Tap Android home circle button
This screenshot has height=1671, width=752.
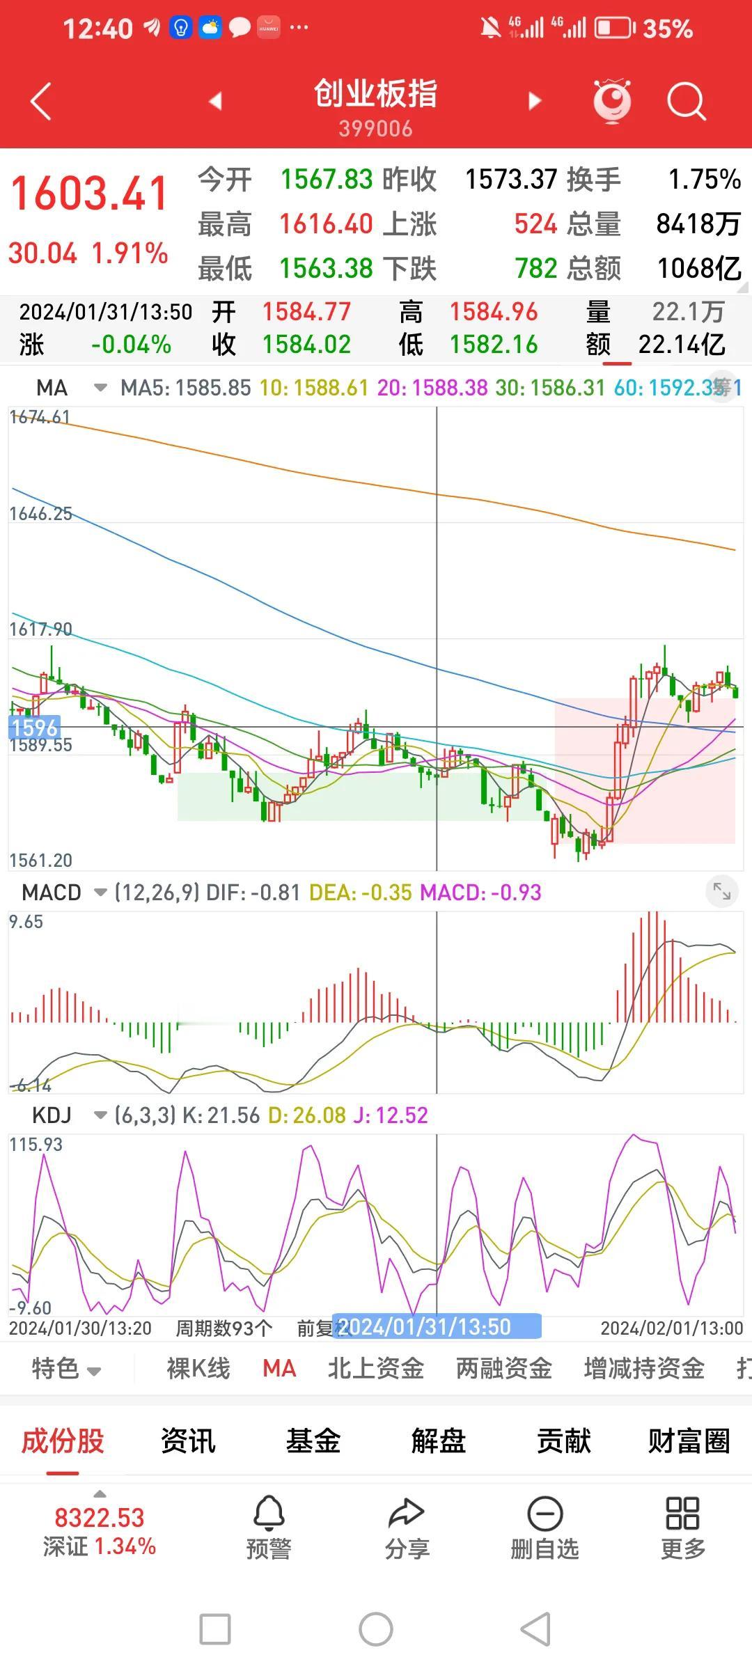(376, 1629)
